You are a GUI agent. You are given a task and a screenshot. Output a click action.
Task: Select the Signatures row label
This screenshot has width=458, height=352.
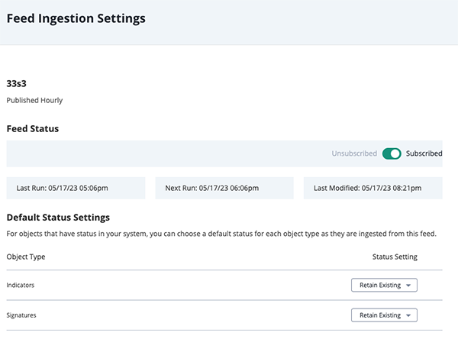click(x=21, y=315)
